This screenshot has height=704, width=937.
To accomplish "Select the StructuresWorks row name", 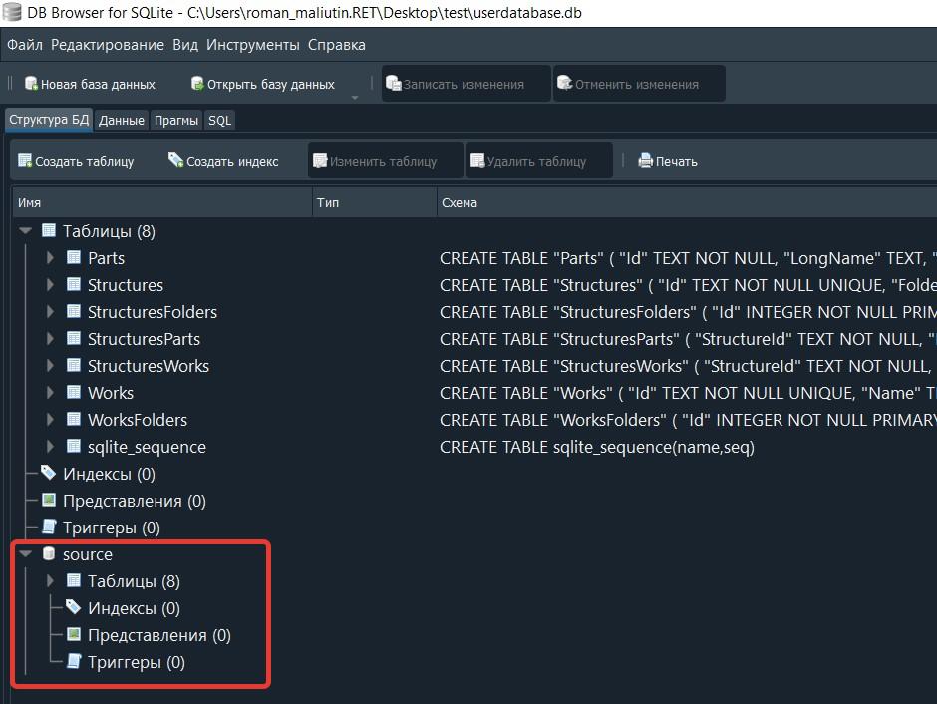I will coord(149,366).
